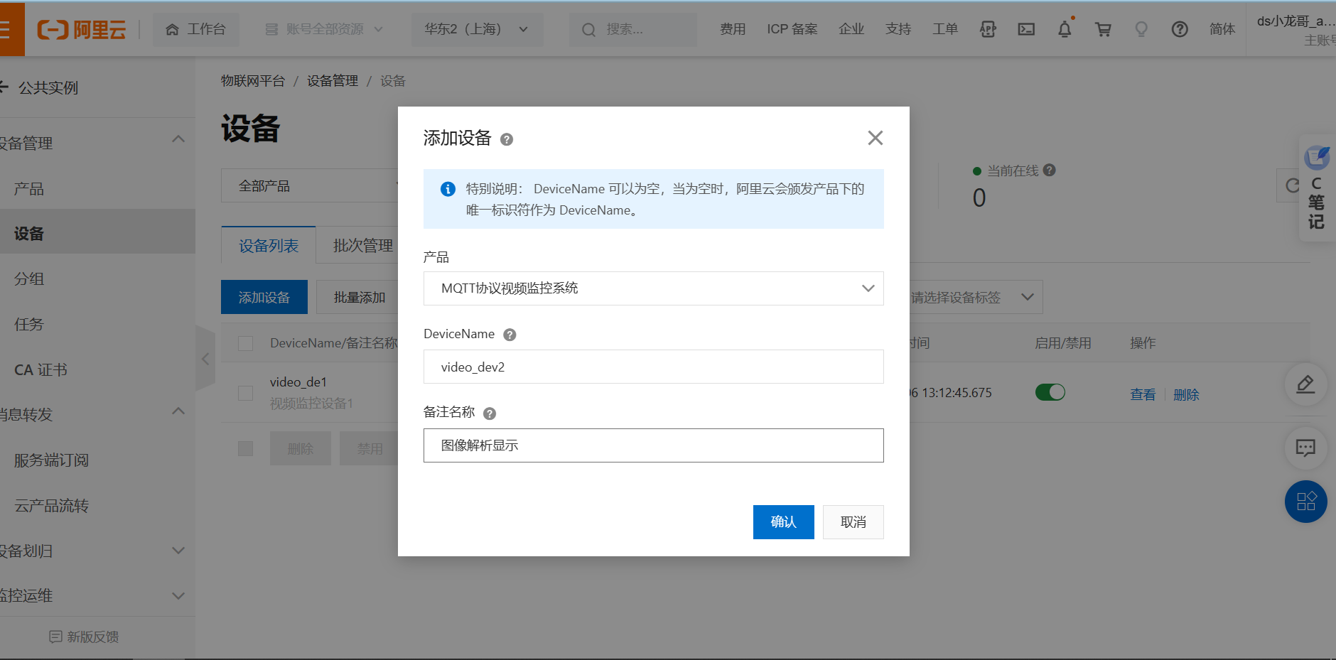Viewport: 1336px width, 660px height.
Task: Open 工单 in header
Action: pyautogui.click(x=945, y=29)
